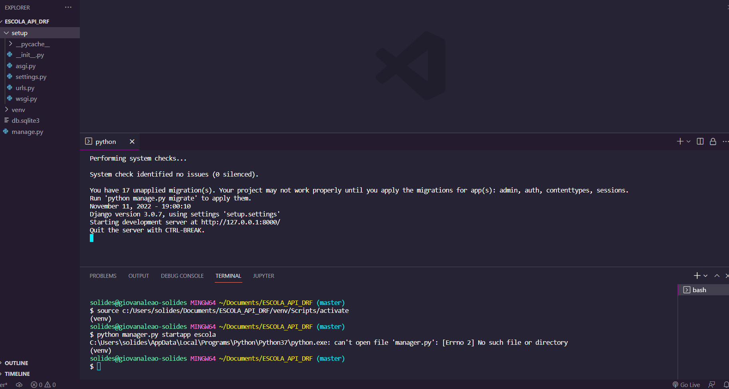The width and height of the screenshot is (729, 389).
Task: Create new terminal in editor area
Action: [680, 141]
